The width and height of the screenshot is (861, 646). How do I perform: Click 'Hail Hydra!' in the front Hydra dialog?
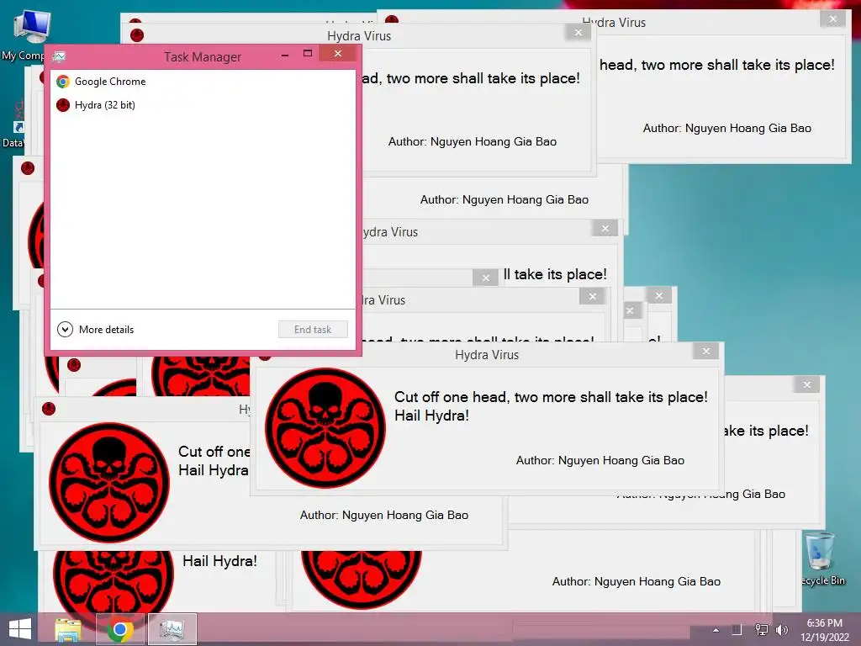point(431,416)
